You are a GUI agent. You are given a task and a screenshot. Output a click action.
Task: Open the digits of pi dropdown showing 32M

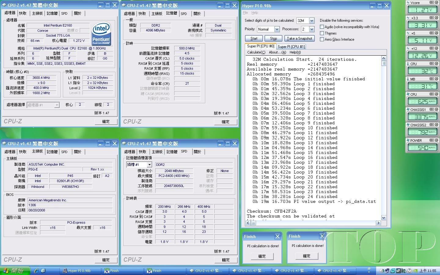click(312, 20)
